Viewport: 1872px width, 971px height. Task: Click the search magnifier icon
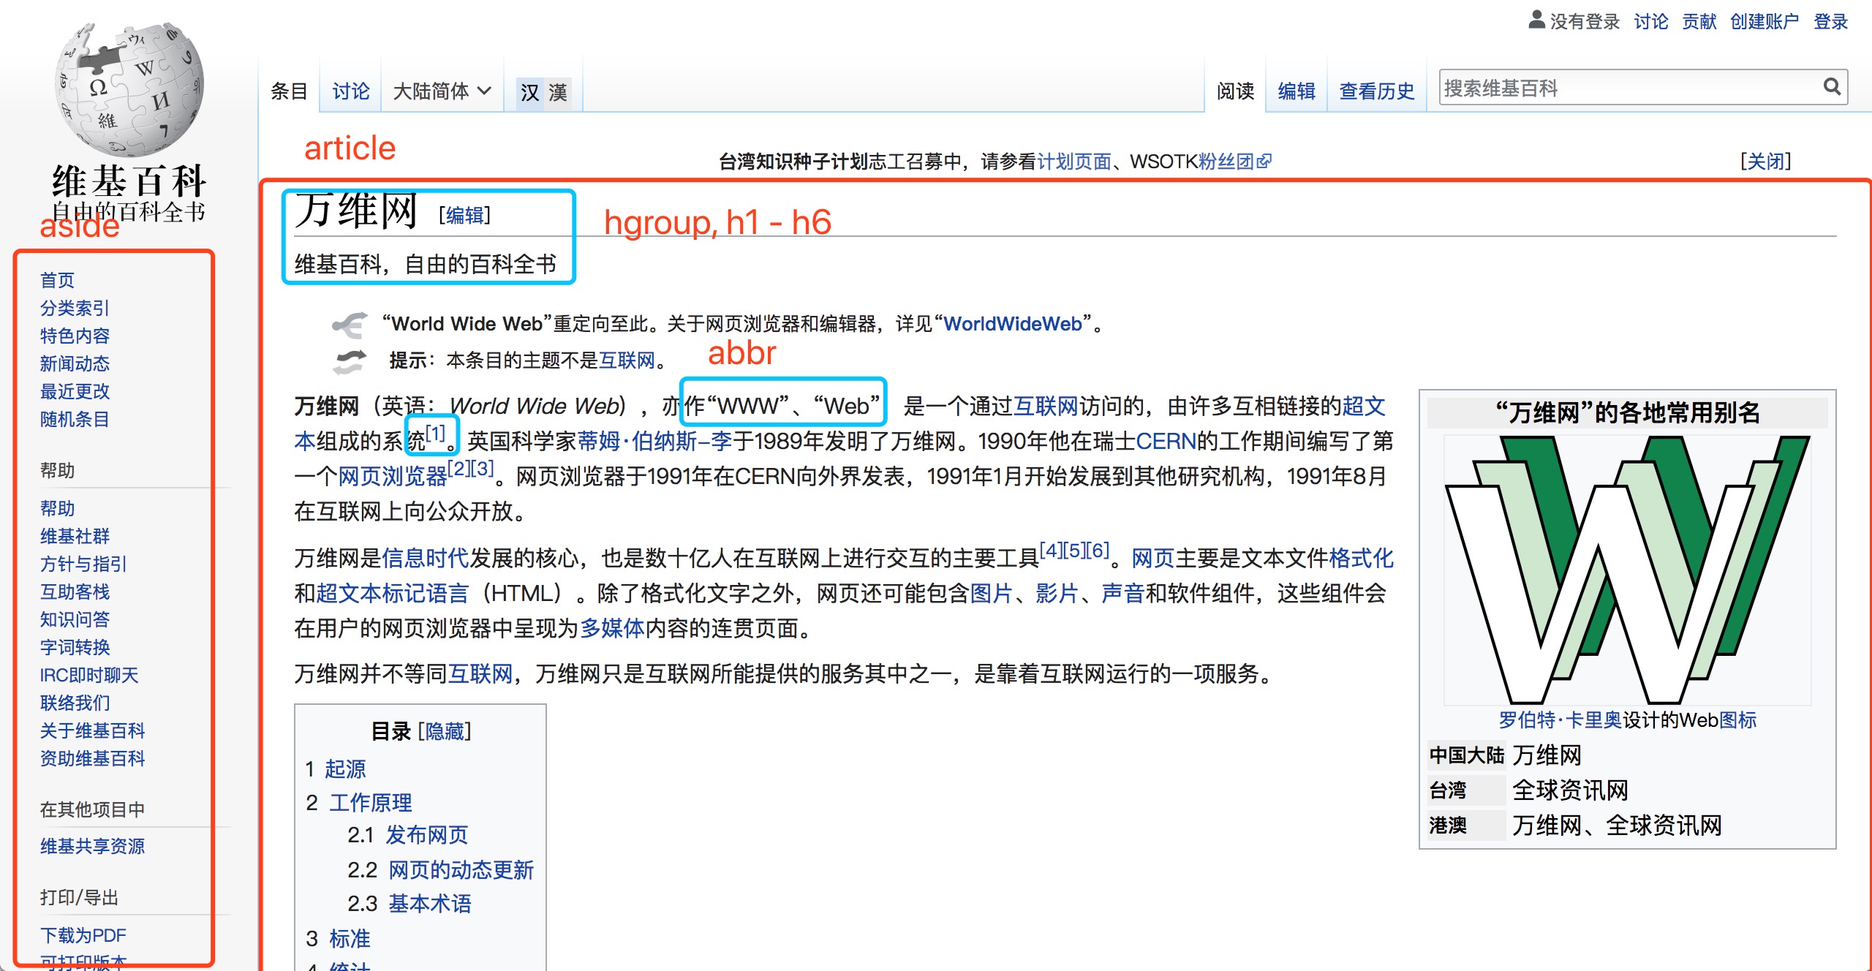pyautogui.click(x=1832, y=88)
